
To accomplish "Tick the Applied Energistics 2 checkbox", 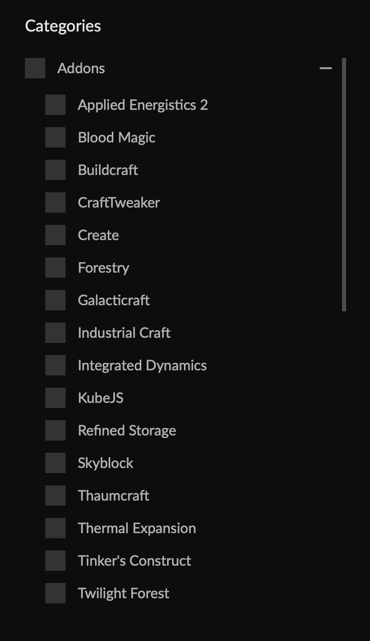I will coord(55,105).
